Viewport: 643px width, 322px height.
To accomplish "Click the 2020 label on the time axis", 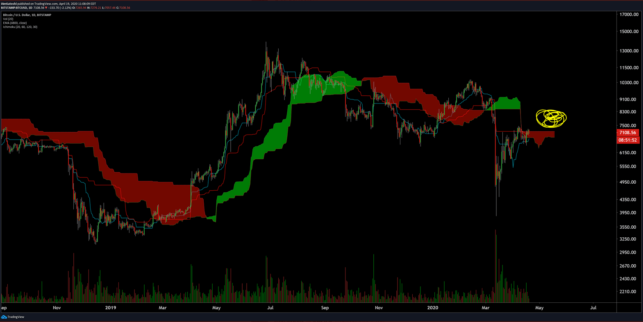I will (433, 308).
